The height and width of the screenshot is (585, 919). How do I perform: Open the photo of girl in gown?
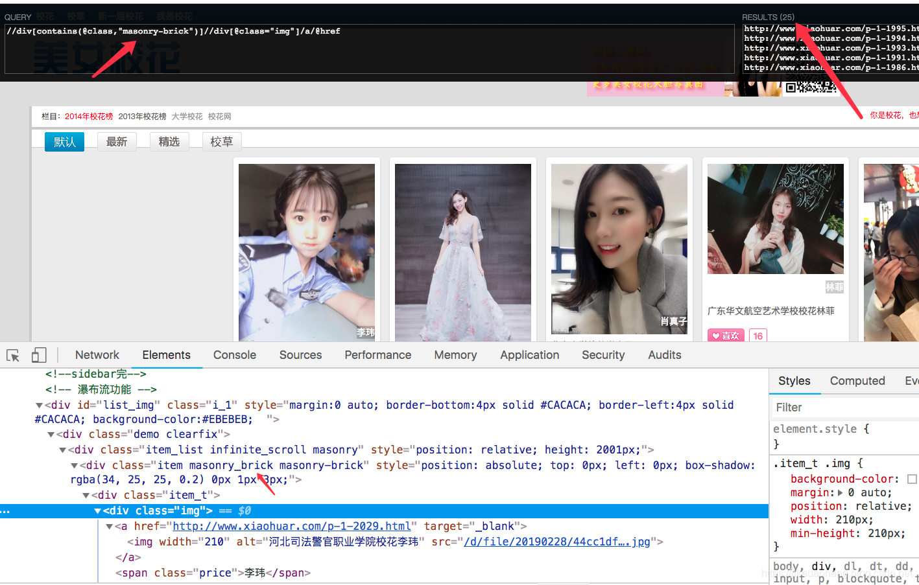463,253
